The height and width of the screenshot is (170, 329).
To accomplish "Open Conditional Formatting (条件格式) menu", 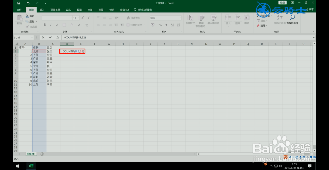I will [190, 21].
